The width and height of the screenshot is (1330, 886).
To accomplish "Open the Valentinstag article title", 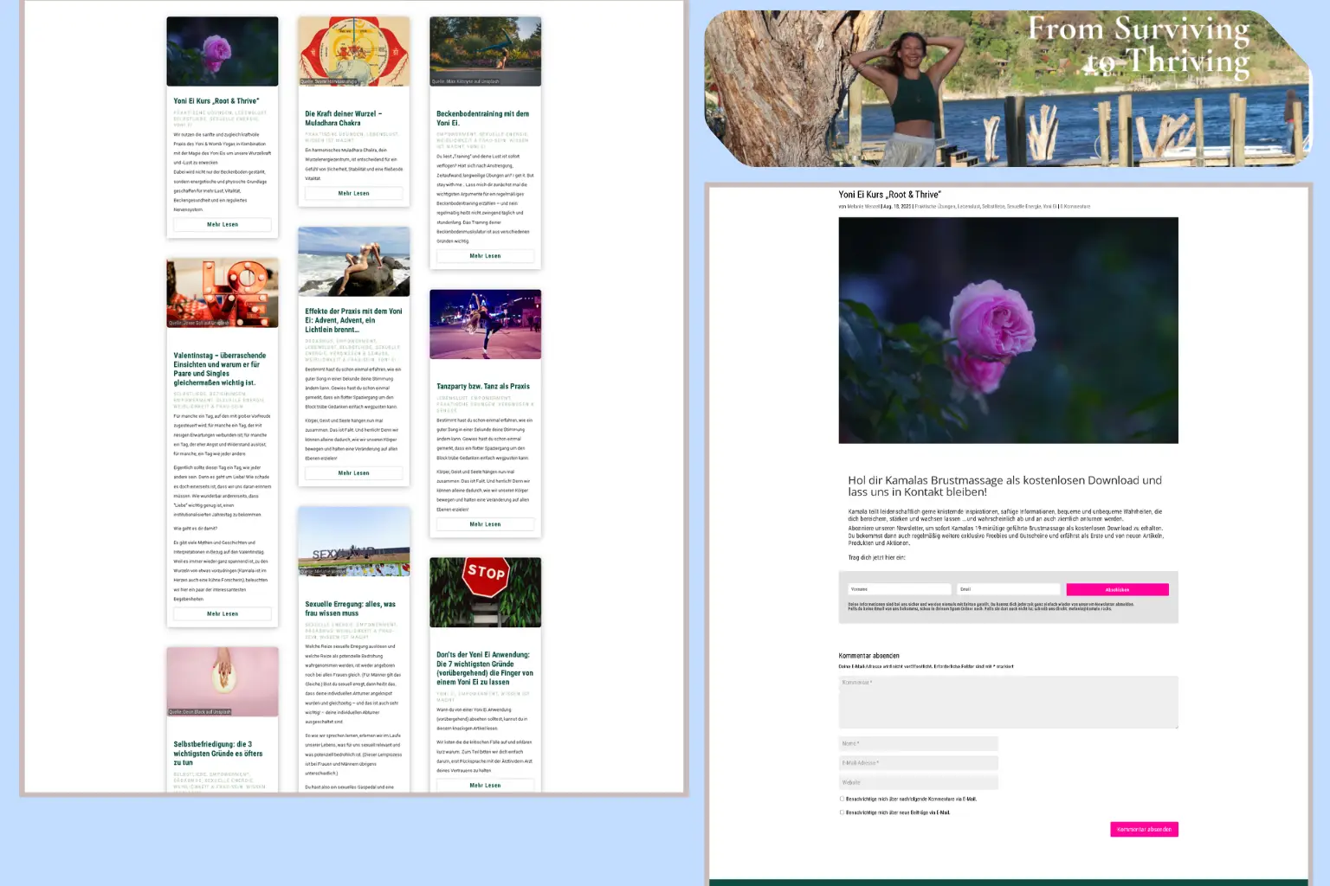I will click(x=220, y=369).
